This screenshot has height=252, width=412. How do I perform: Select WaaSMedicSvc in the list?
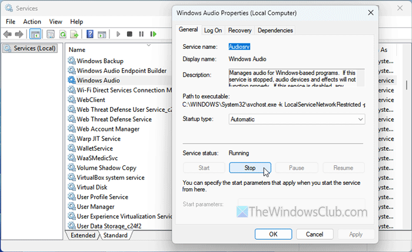click(97, 158)
